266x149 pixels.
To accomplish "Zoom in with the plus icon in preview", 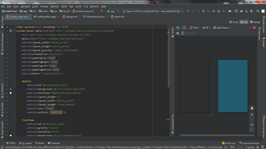I will (252, 115).
